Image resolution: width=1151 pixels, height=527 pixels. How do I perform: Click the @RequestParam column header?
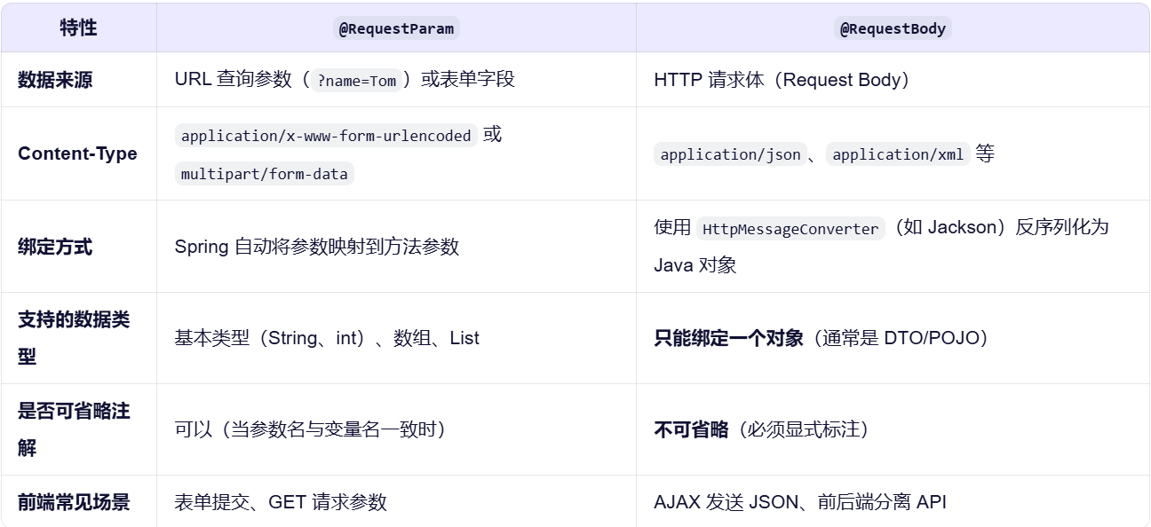pyautogui.click(x=396, y=28)
